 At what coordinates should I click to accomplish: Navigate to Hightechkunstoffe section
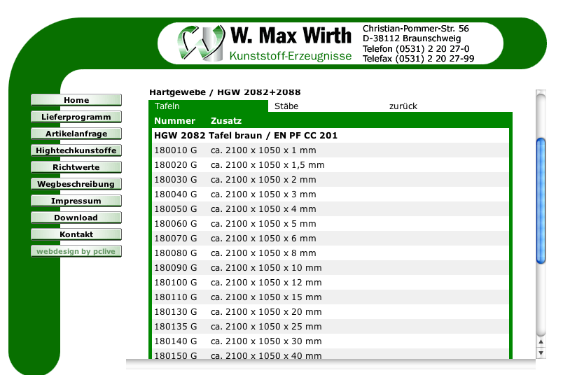coord(76,150)
